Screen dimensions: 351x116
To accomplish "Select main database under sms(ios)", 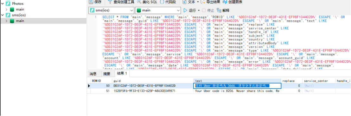I will [x=20, y=21].
